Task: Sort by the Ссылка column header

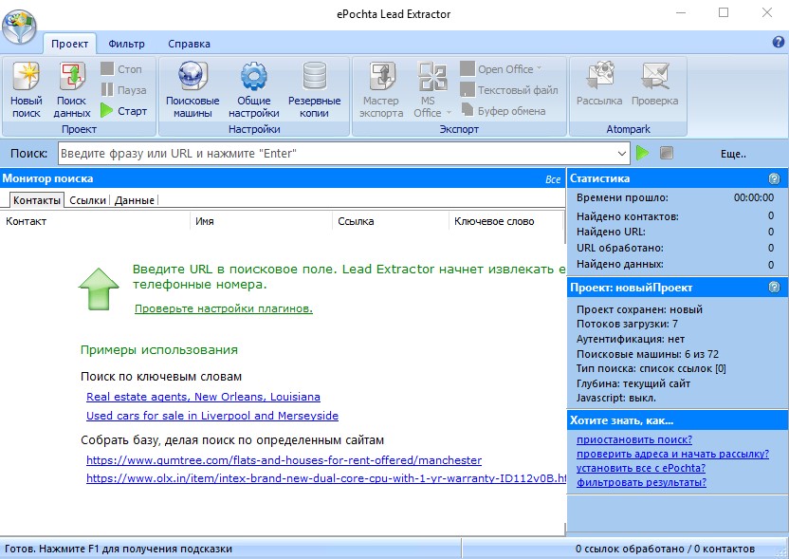Action: [x=391, y=221]
